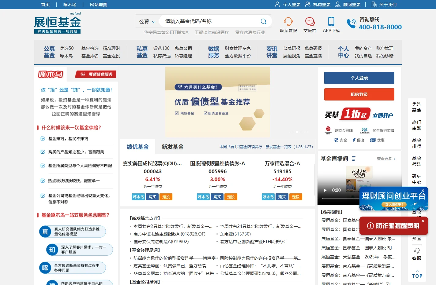436x285 pixels.
Task: Click the 展恒特色服务 crown badge
Action: coord(96,74)
